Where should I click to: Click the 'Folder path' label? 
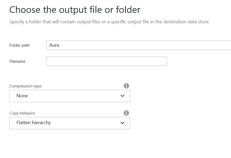[19, 45]
